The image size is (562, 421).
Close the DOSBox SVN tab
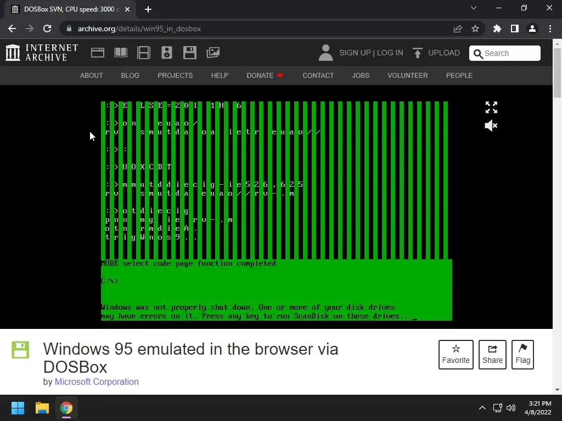pos(127,9)
